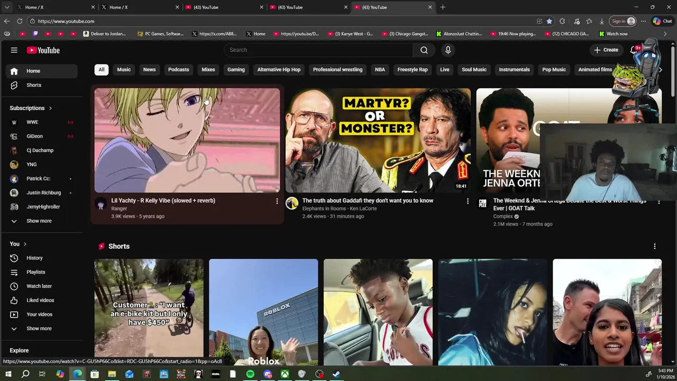Show next category chips with the arrow
The height and width of the screenshot is (381, 677).
660,69
